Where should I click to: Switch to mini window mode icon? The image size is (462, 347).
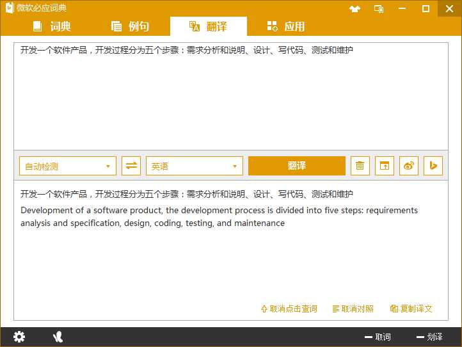coord(379,9)
